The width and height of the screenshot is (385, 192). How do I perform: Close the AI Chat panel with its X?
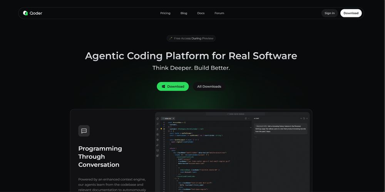[308, 118]
